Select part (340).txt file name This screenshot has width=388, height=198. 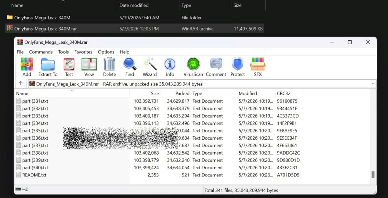pyautogui.click(x=35, y=168)
